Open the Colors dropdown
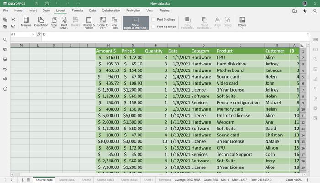 tap(242, 23)
